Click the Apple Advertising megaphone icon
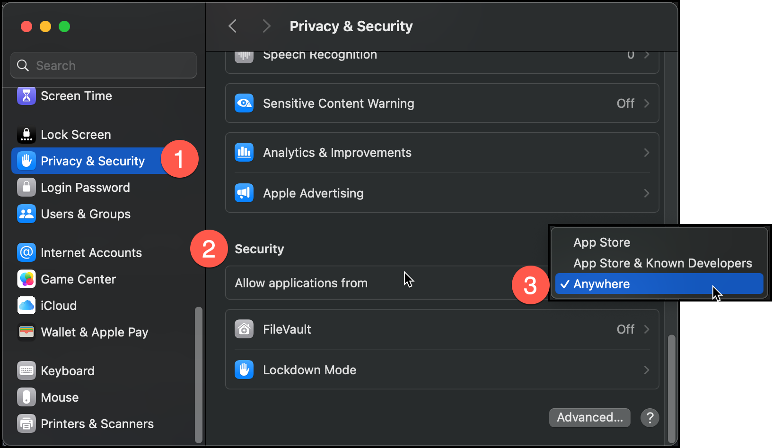This screenshot has width=772, height=448. (x=244, y=193)
